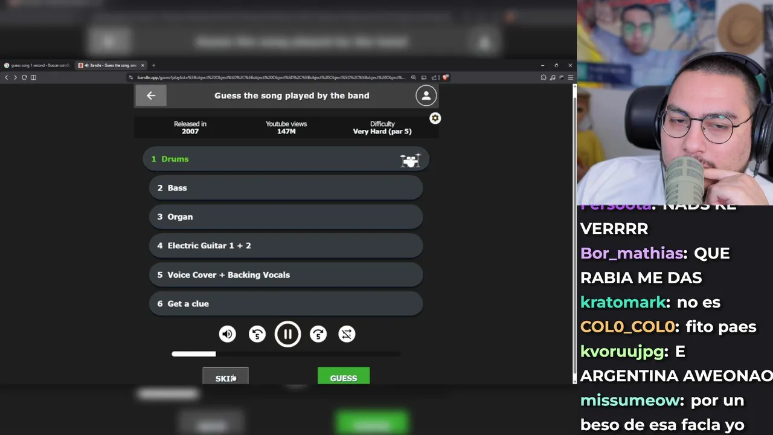This screenshot has height=435, width=773.
Task: Open the zoom magnifier icon in address bar
Action: [x=414, y=77]
